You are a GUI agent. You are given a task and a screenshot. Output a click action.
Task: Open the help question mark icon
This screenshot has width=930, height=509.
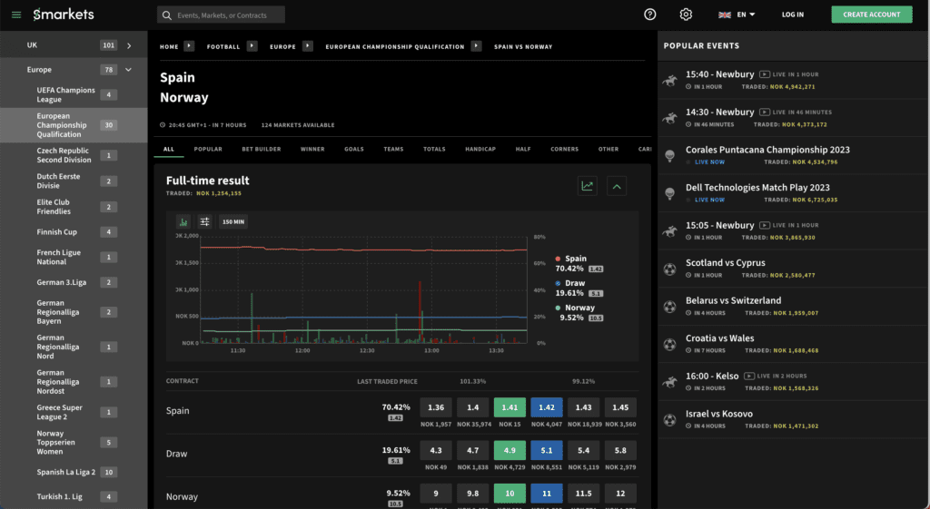[x=650, y=15]
